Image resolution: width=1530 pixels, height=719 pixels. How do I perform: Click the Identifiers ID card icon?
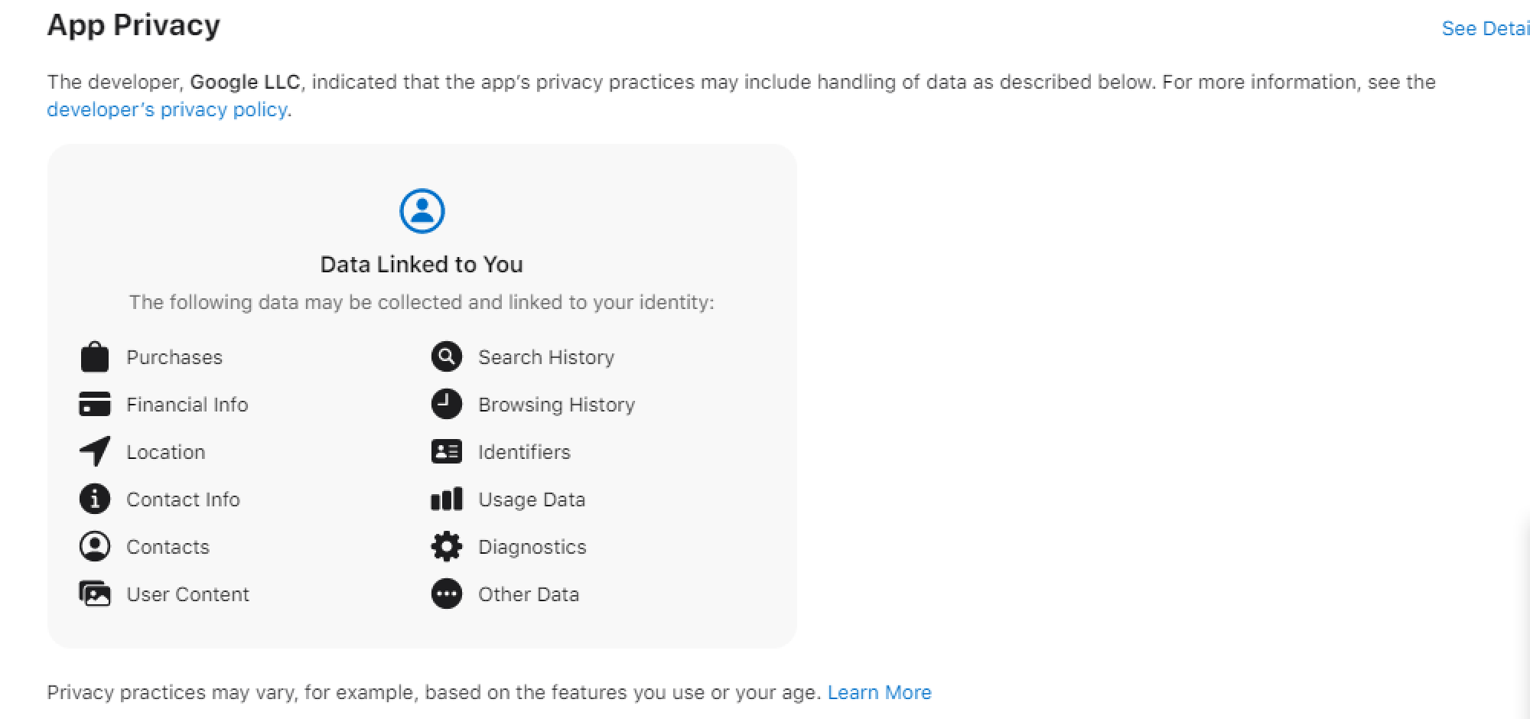[447, 452]
